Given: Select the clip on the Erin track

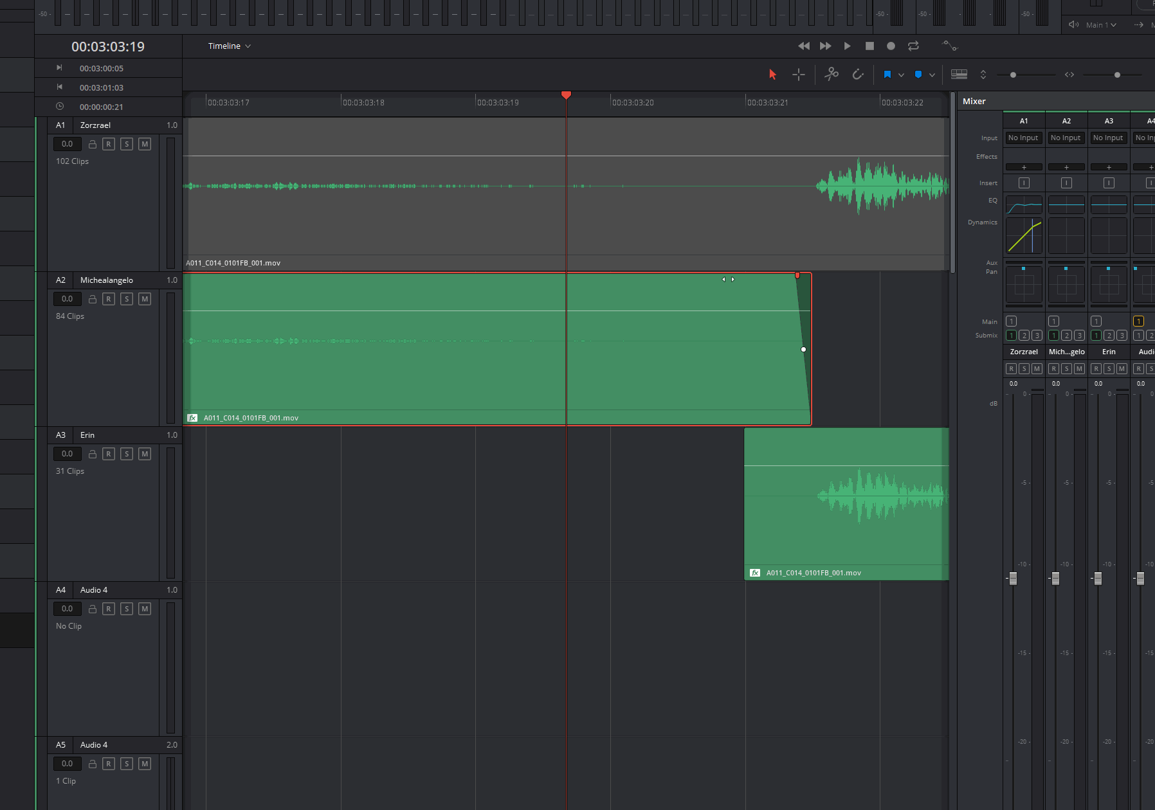Looking at the screenshot, I should coord(846,504).
